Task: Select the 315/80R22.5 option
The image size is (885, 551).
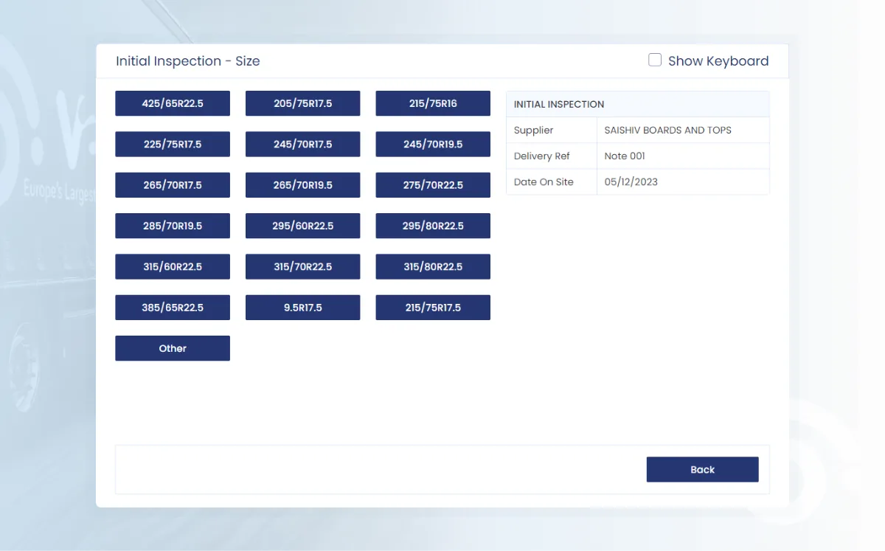Action: [433, 267]
